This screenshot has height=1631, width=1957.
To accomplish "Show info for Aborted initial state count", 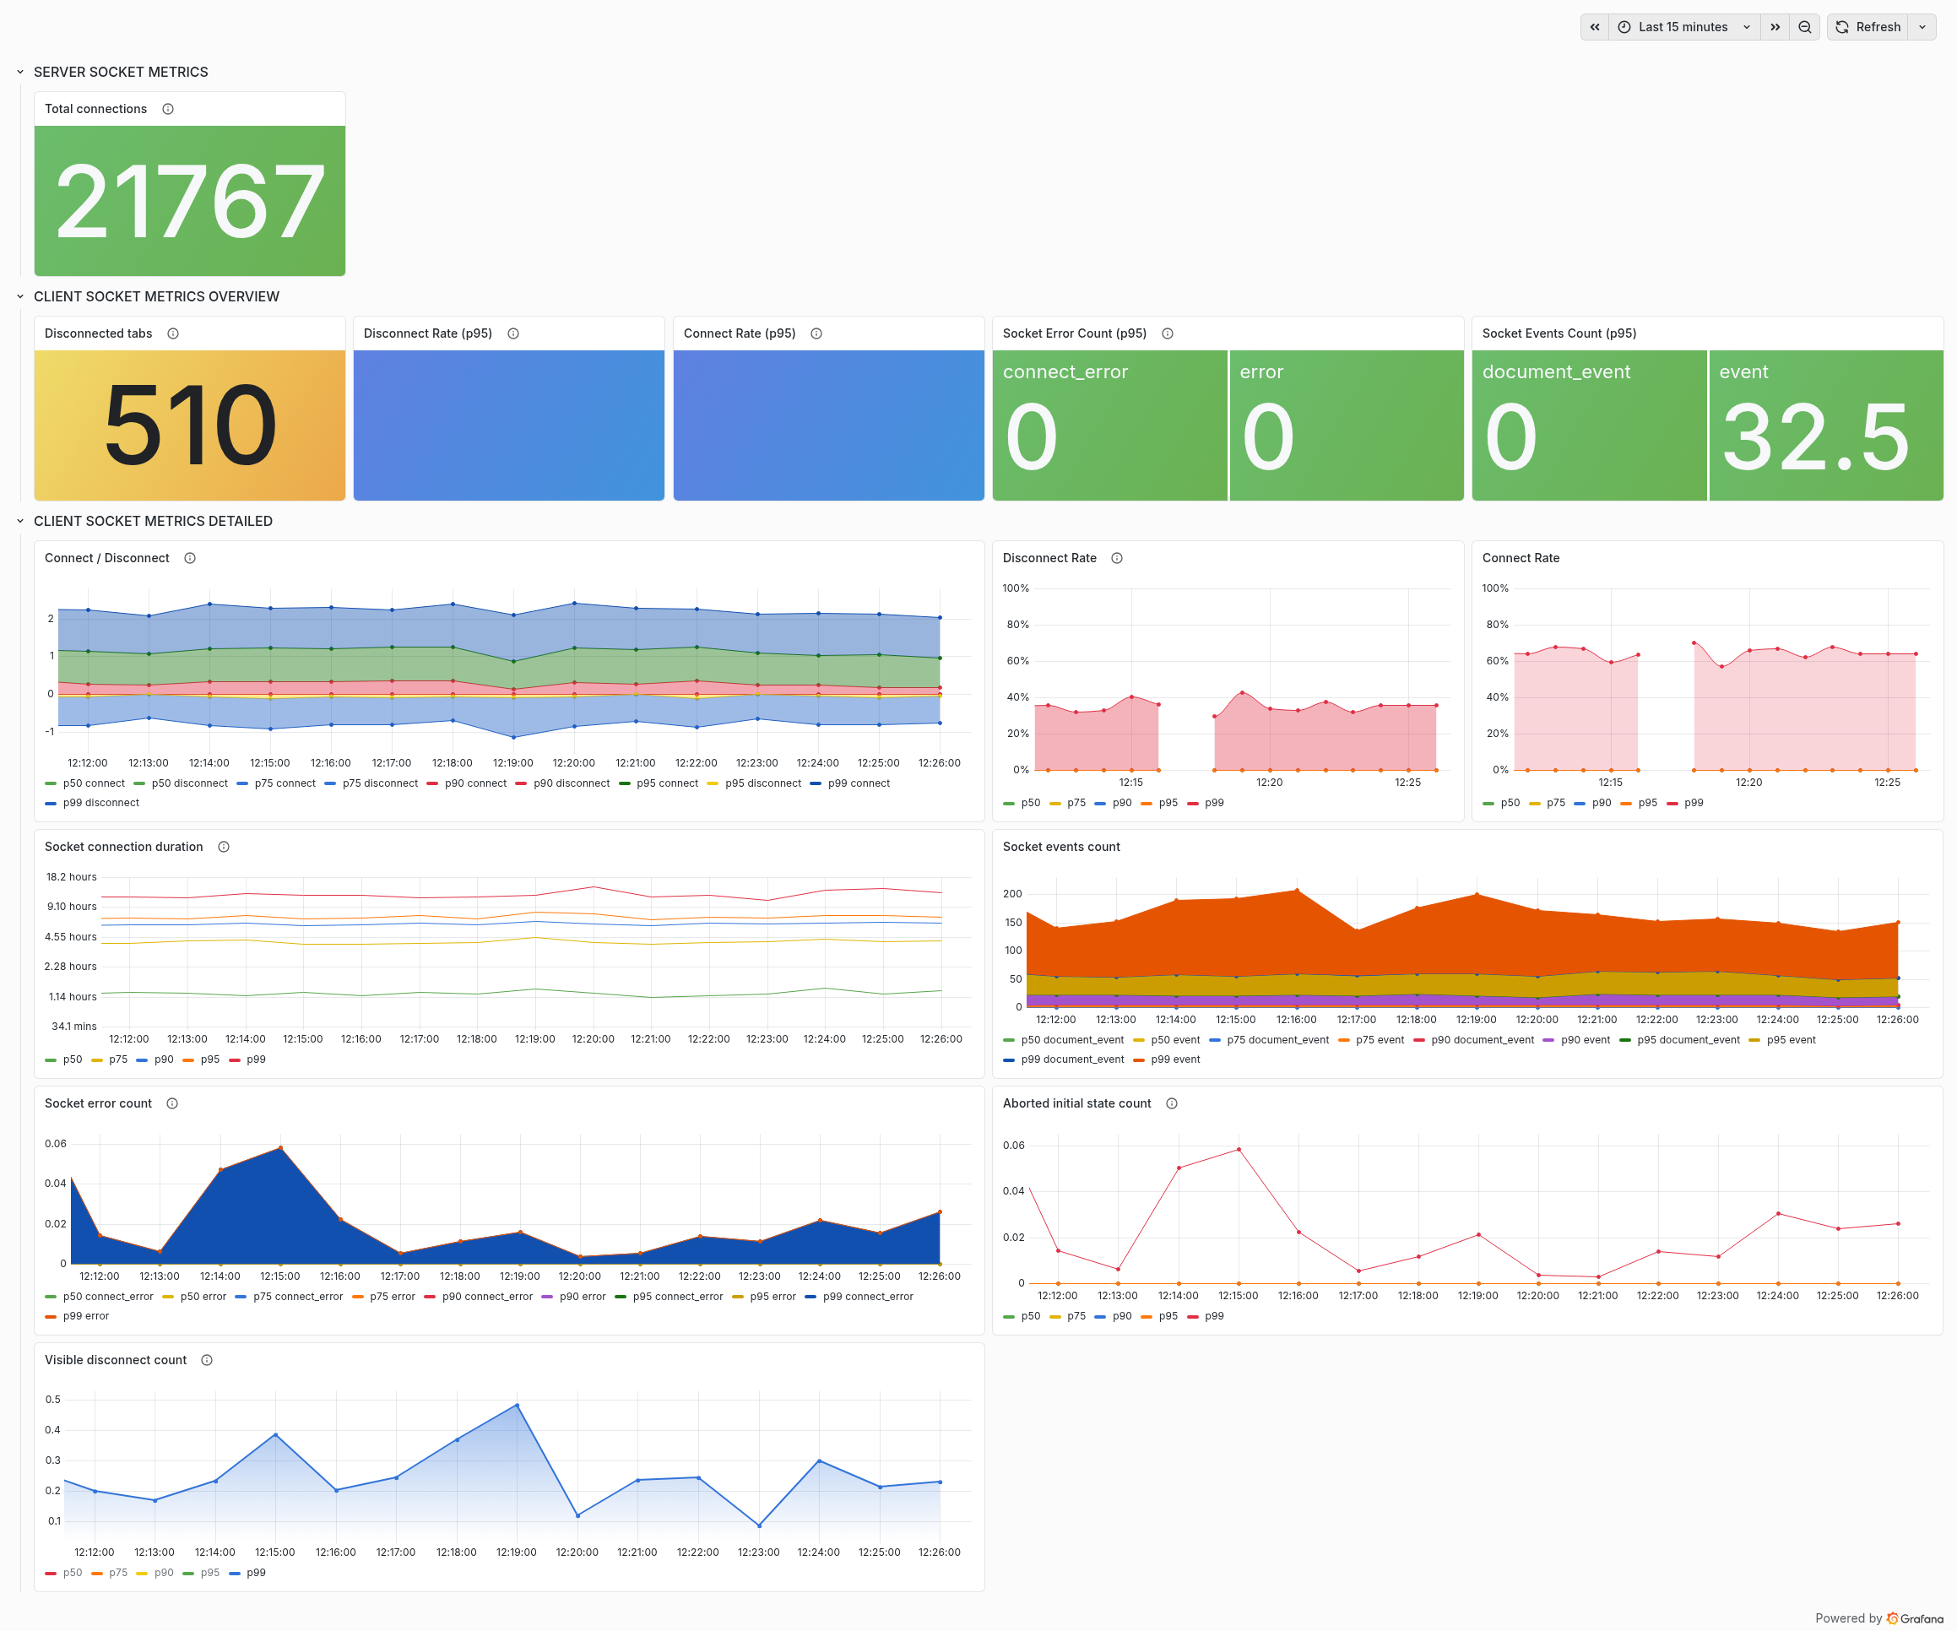I will click(1171, 1103).
